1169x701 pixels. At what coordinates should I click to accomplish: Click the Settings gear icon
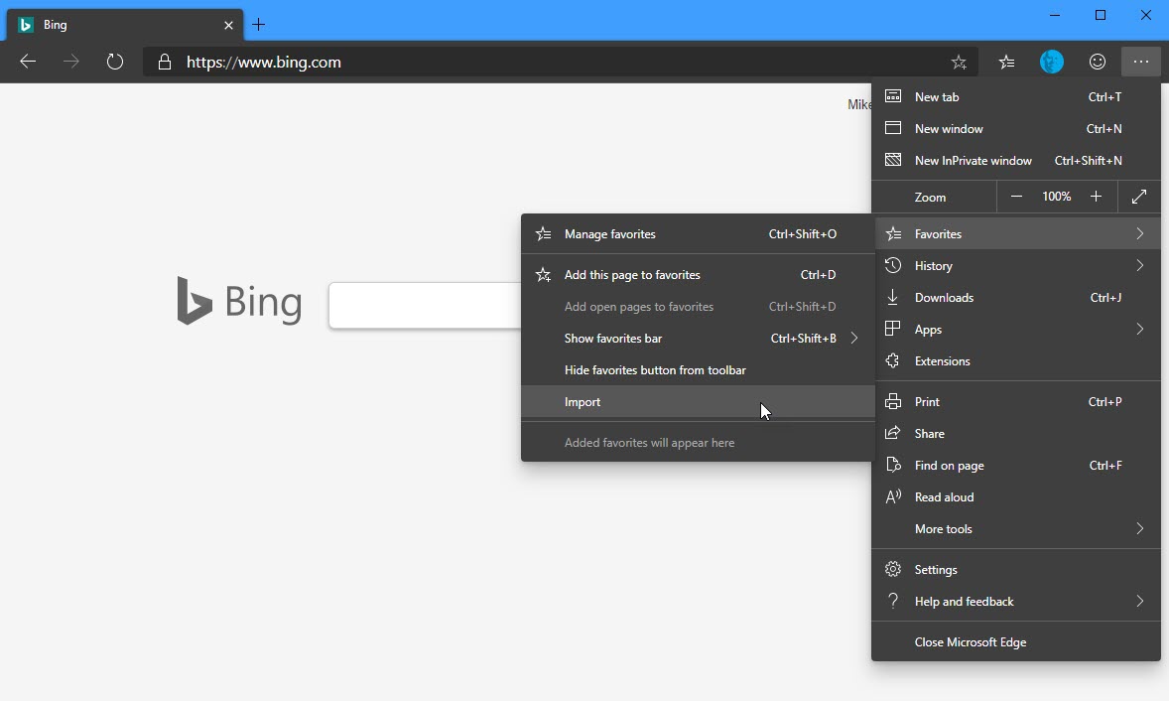click(892, 570)
